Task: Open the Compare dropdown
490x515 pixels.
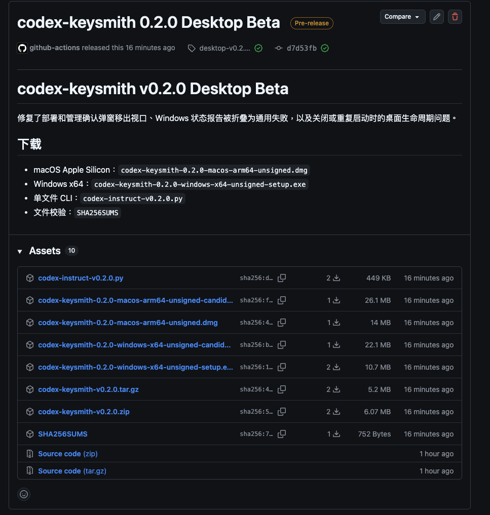Action: click(402, 17)
